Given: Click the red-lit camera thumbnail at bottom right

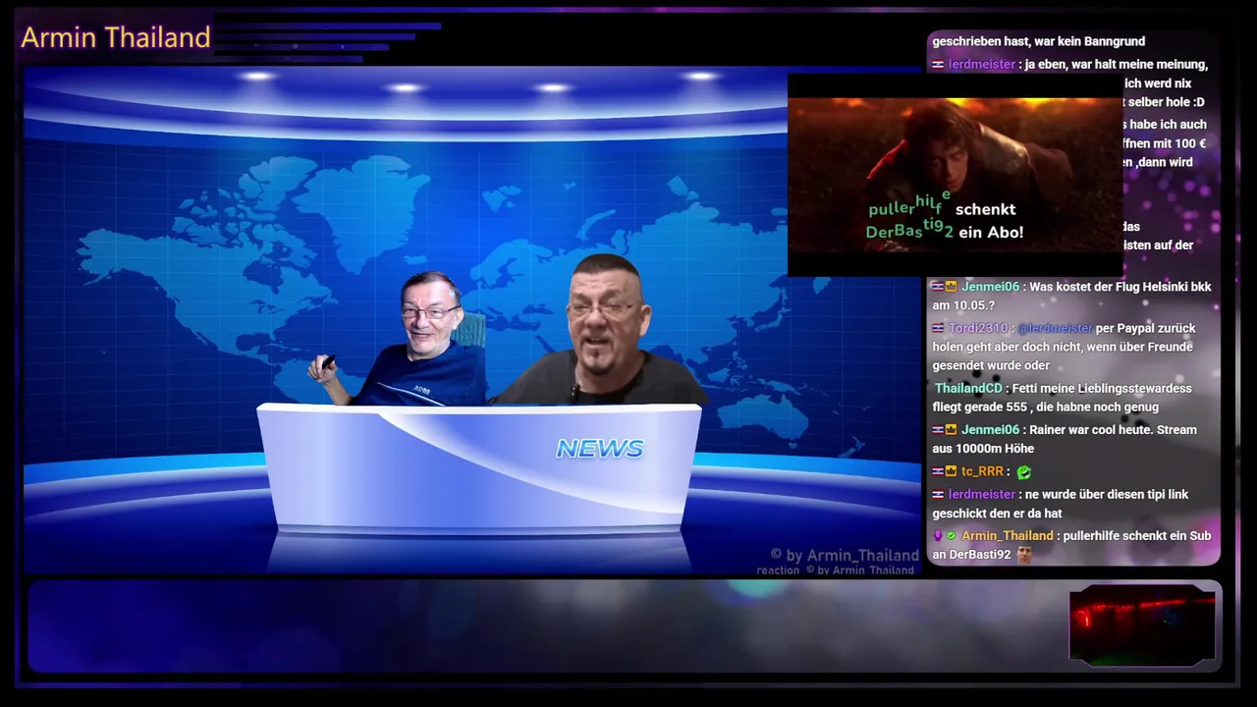Looking at the screenshot, I should 1142,624.
